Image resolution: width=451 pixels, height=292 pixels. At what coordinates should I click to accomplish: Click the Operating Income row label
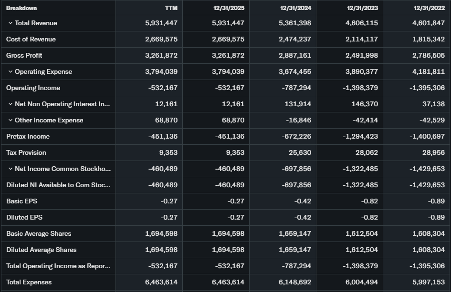33,88
